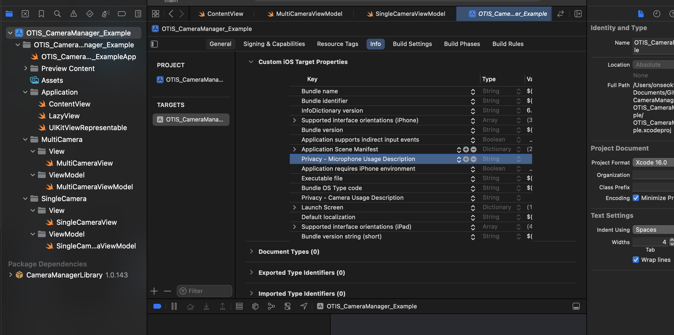Open the Issue navigator warning icon
The height and width of the screenshot is (335, 674).
[73, 14]
